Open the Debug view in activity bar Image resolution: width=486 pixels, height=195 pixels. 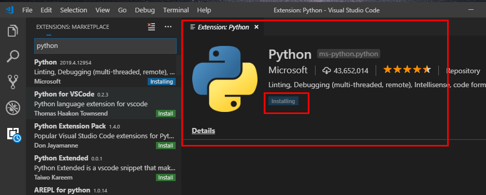[x=13, y=108]
